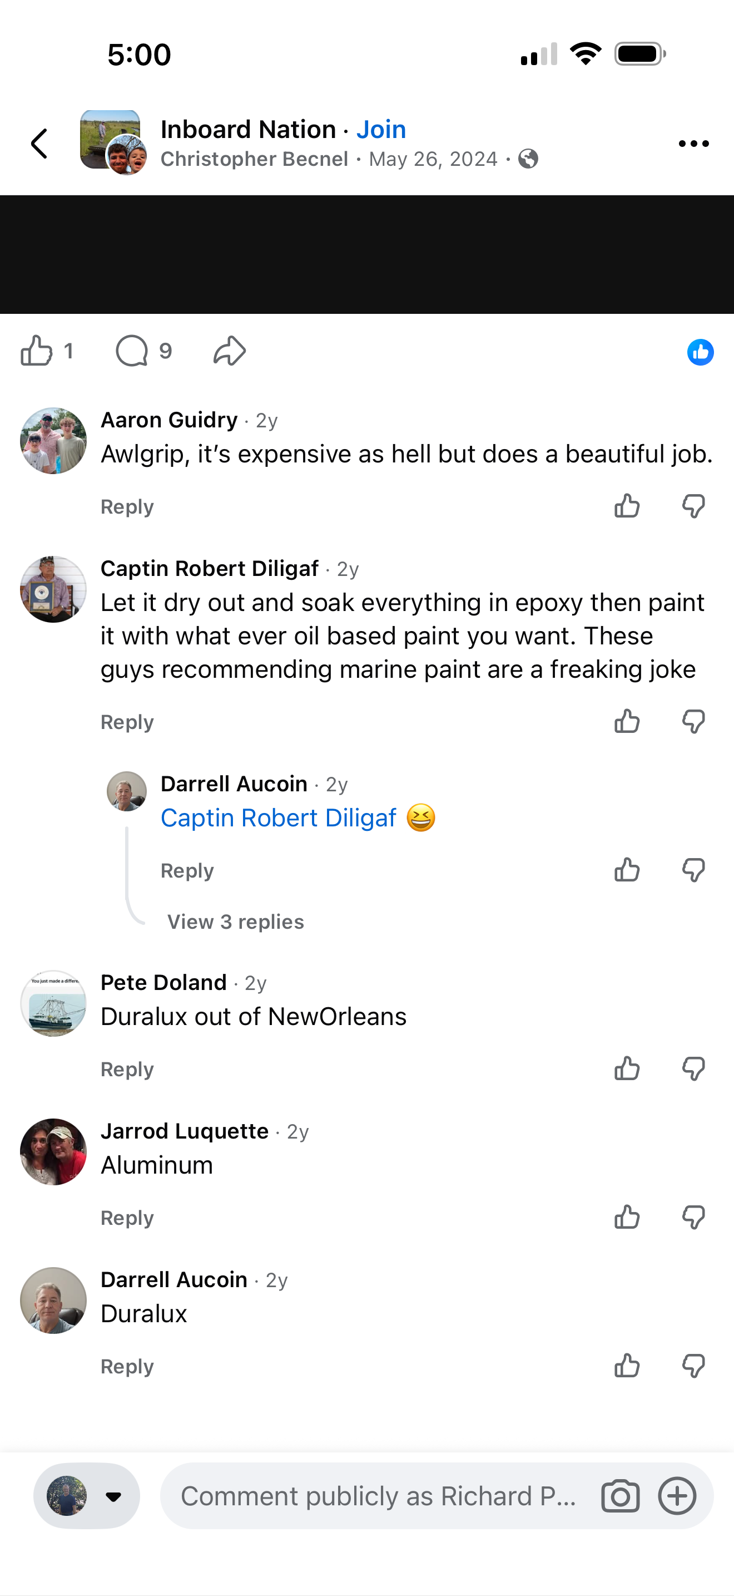
Task: Like the post with thumbs-up icon
Action: tap(37, 351)
